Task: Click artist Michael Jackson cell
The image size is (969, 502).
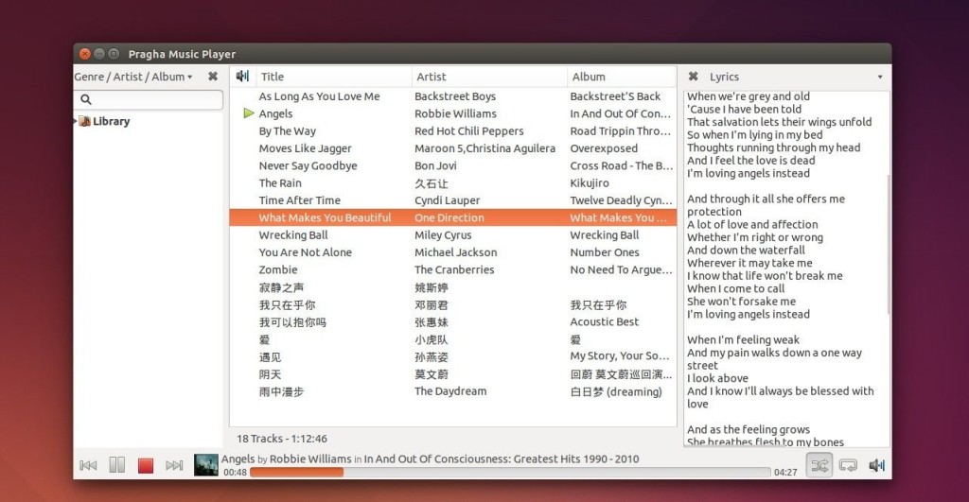Action: pos(455,251)
